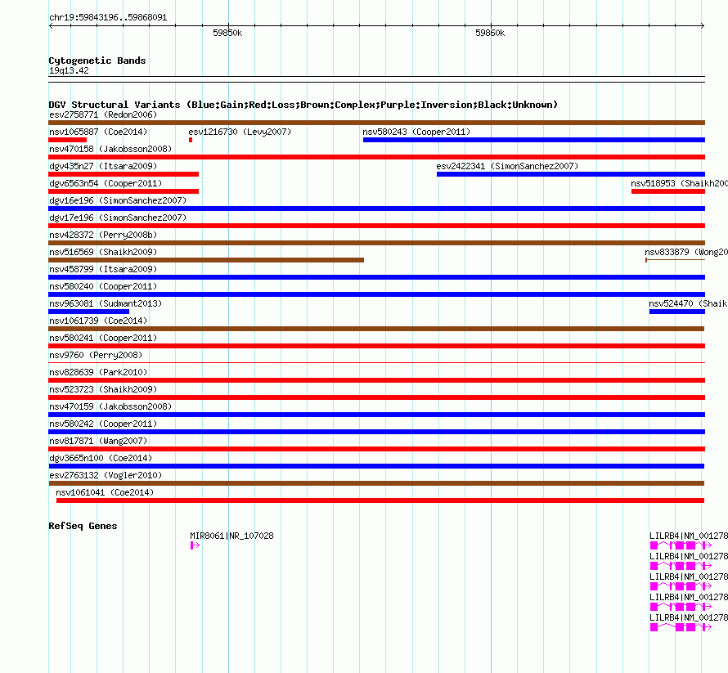Viewport: 728px width, 673px height.
Task: Open nsv458799 (Itsara2009) variant
Action: coord(103,269)
